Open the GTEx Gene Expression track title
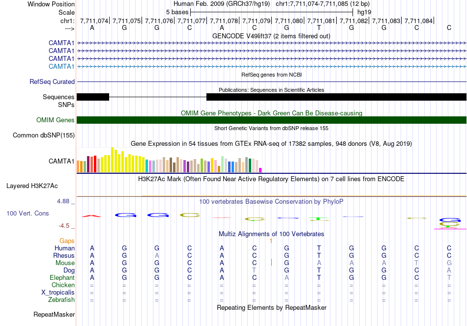 tap(271, 144)
